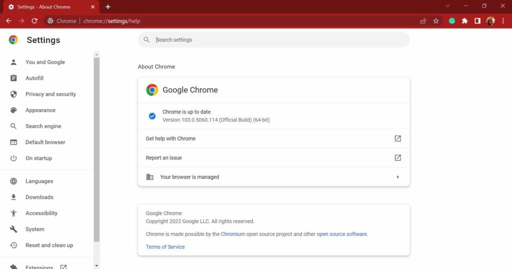Click external-link icon beside Get help with Chrome
This screenshot has width=512, height=269.
[397, 138]
